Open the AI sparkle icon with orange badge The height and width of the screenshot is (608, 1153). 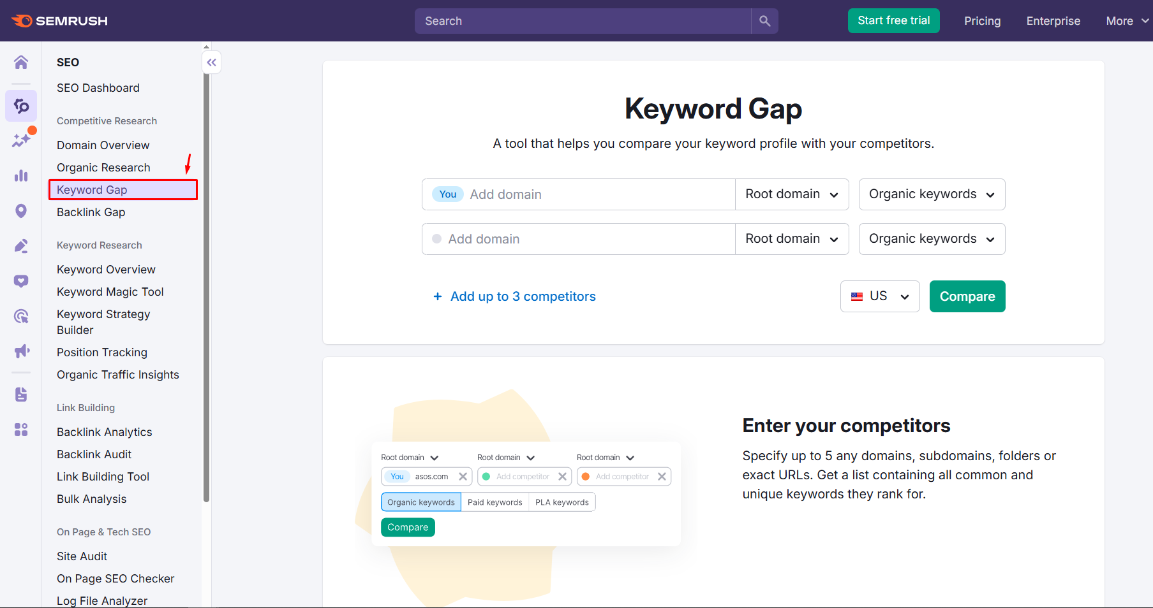pos(21,140)
